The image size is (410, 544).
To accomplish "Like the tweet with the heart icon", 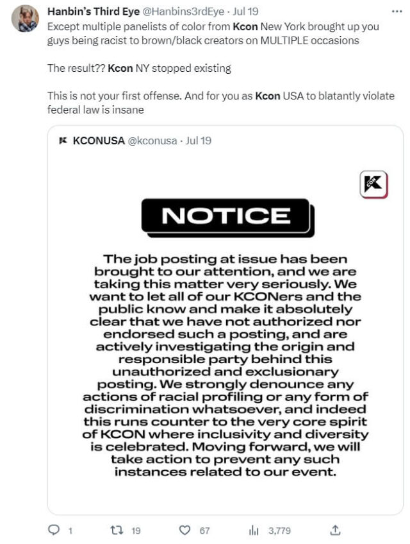I will [x=185, y=530].
